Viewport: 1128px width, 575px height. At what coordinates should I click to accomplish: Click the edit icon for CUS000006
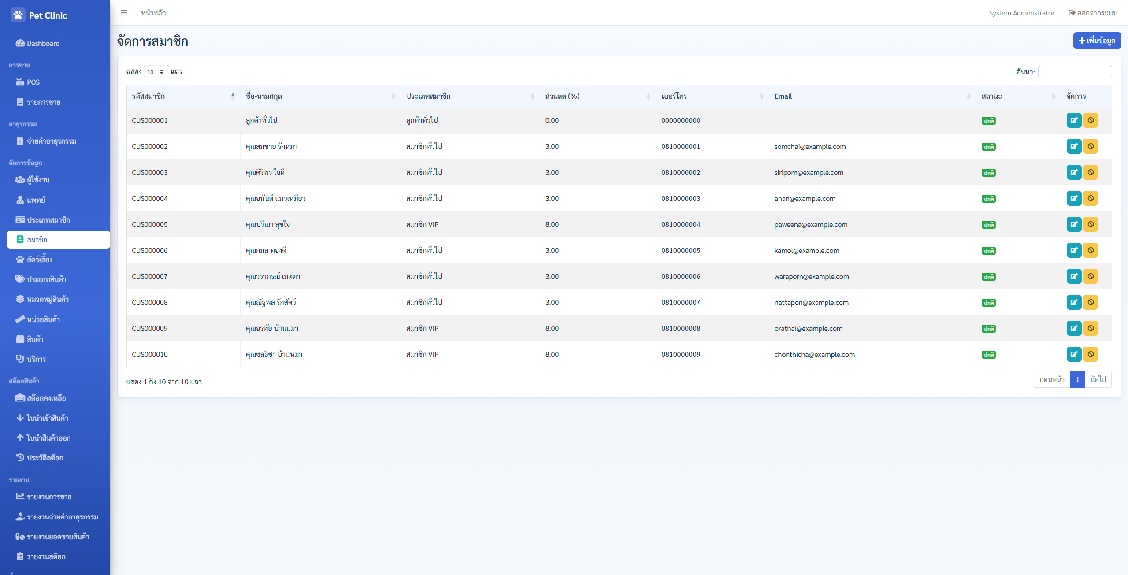click(x=1074, y=250)
